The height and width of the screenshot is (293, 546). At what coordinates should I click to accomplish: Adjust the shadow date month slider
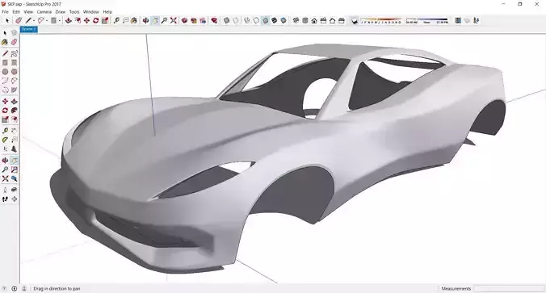pyautogui.click(x=381, y=21)
